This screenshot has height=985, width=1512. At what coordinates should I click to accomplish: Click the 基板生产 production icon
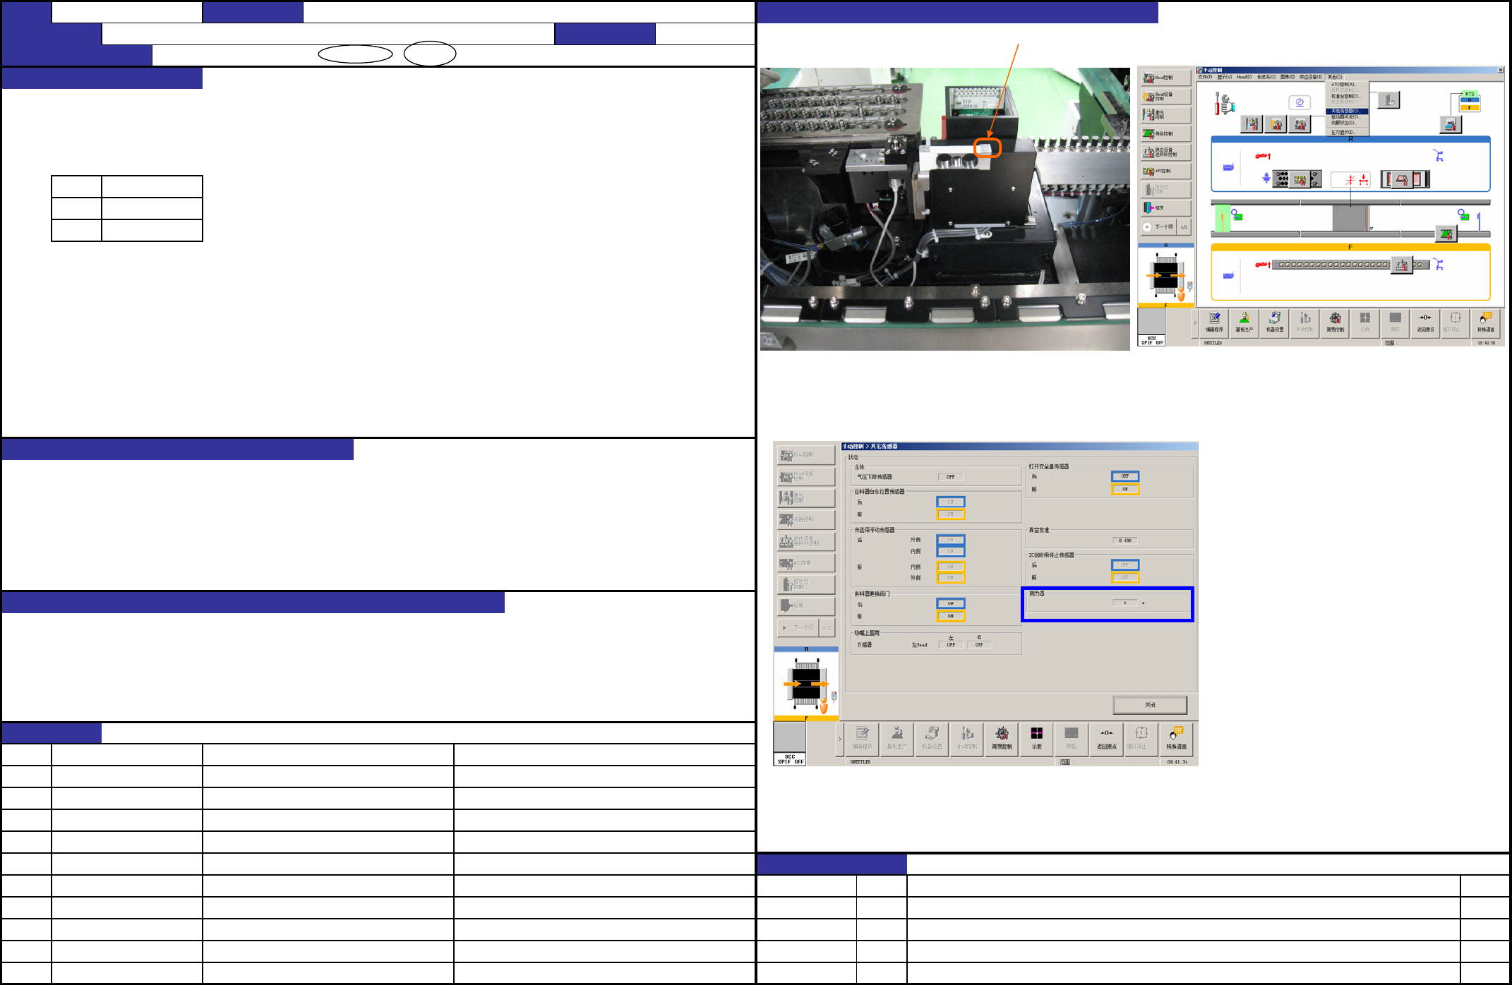point(1244,322)
